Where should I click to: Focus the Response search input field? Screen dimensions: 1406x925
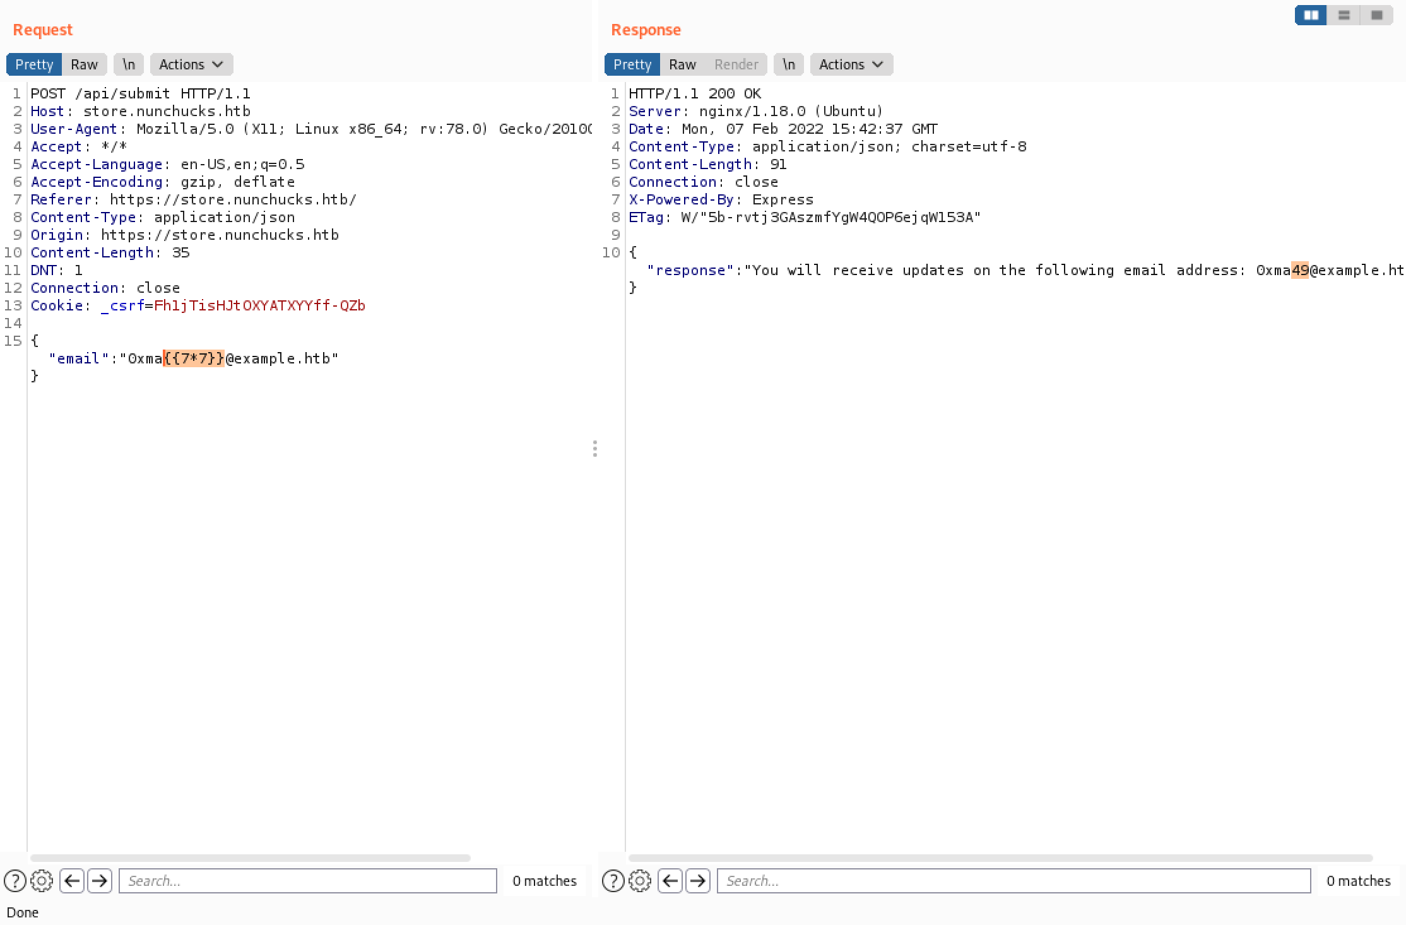(x=1013, y=881)
